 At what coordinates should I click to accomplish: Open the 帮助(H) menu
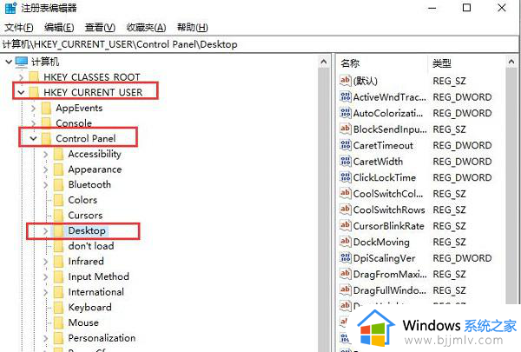[x=193, y=27]
